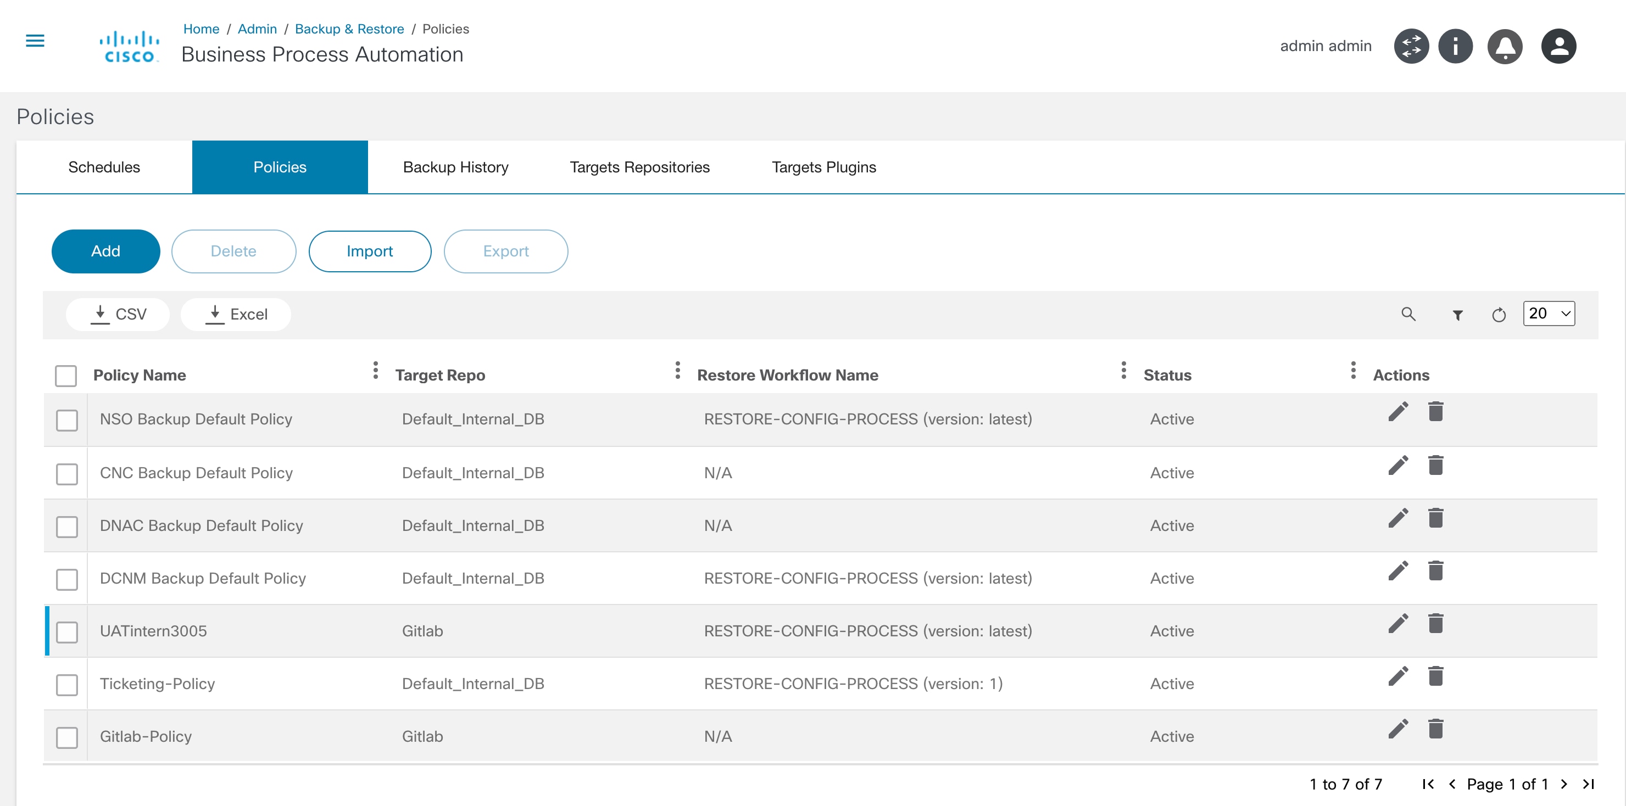This screenshot has height=806, width=1626.
Task: Download the table as CSV
Action: [x=118, y=314]
